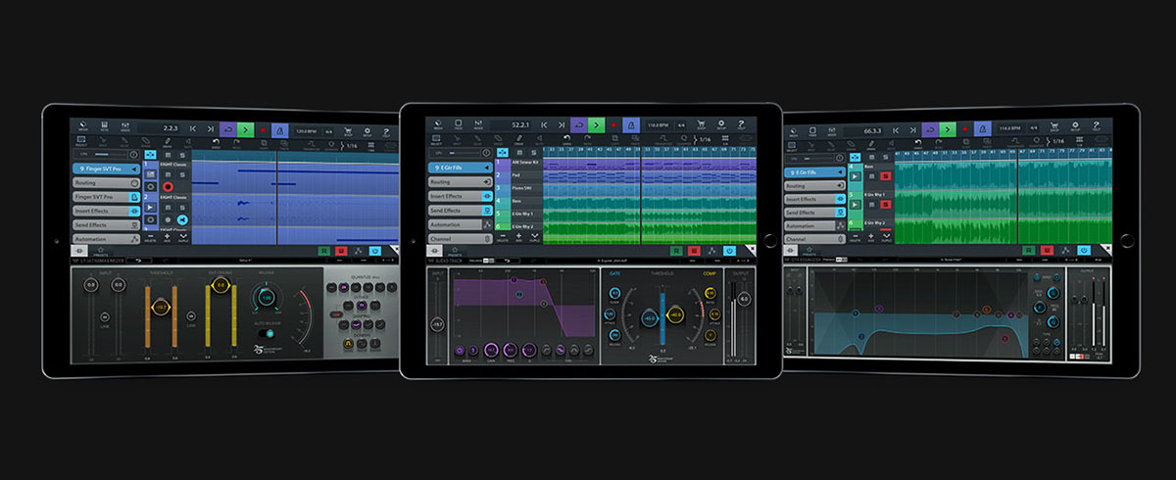This screenshot has width=1176, height=480.
Task: Click the Threshold slider in gate/comp plugin
Action: click(x=662, y=318)
